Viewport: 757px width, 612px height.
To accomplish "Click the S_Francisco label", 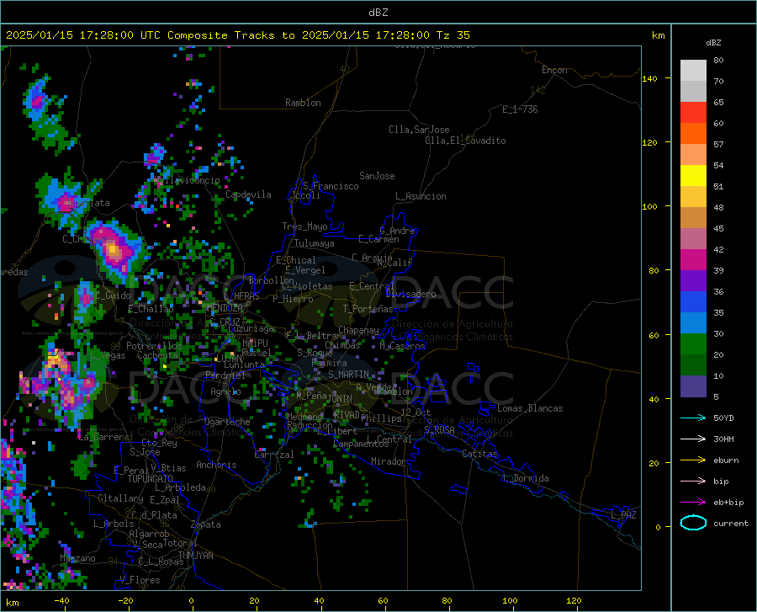I will 331,186.
